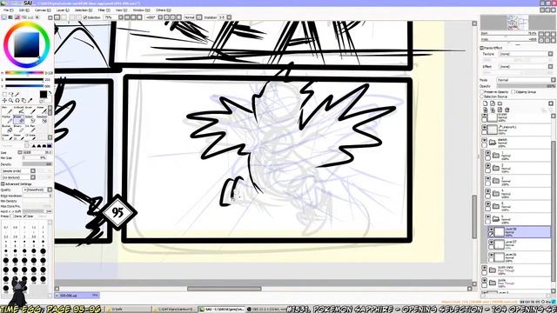Select the Hand pan tool
The width and height of the screenshot is (557, 313).
(x=23, y=101)
